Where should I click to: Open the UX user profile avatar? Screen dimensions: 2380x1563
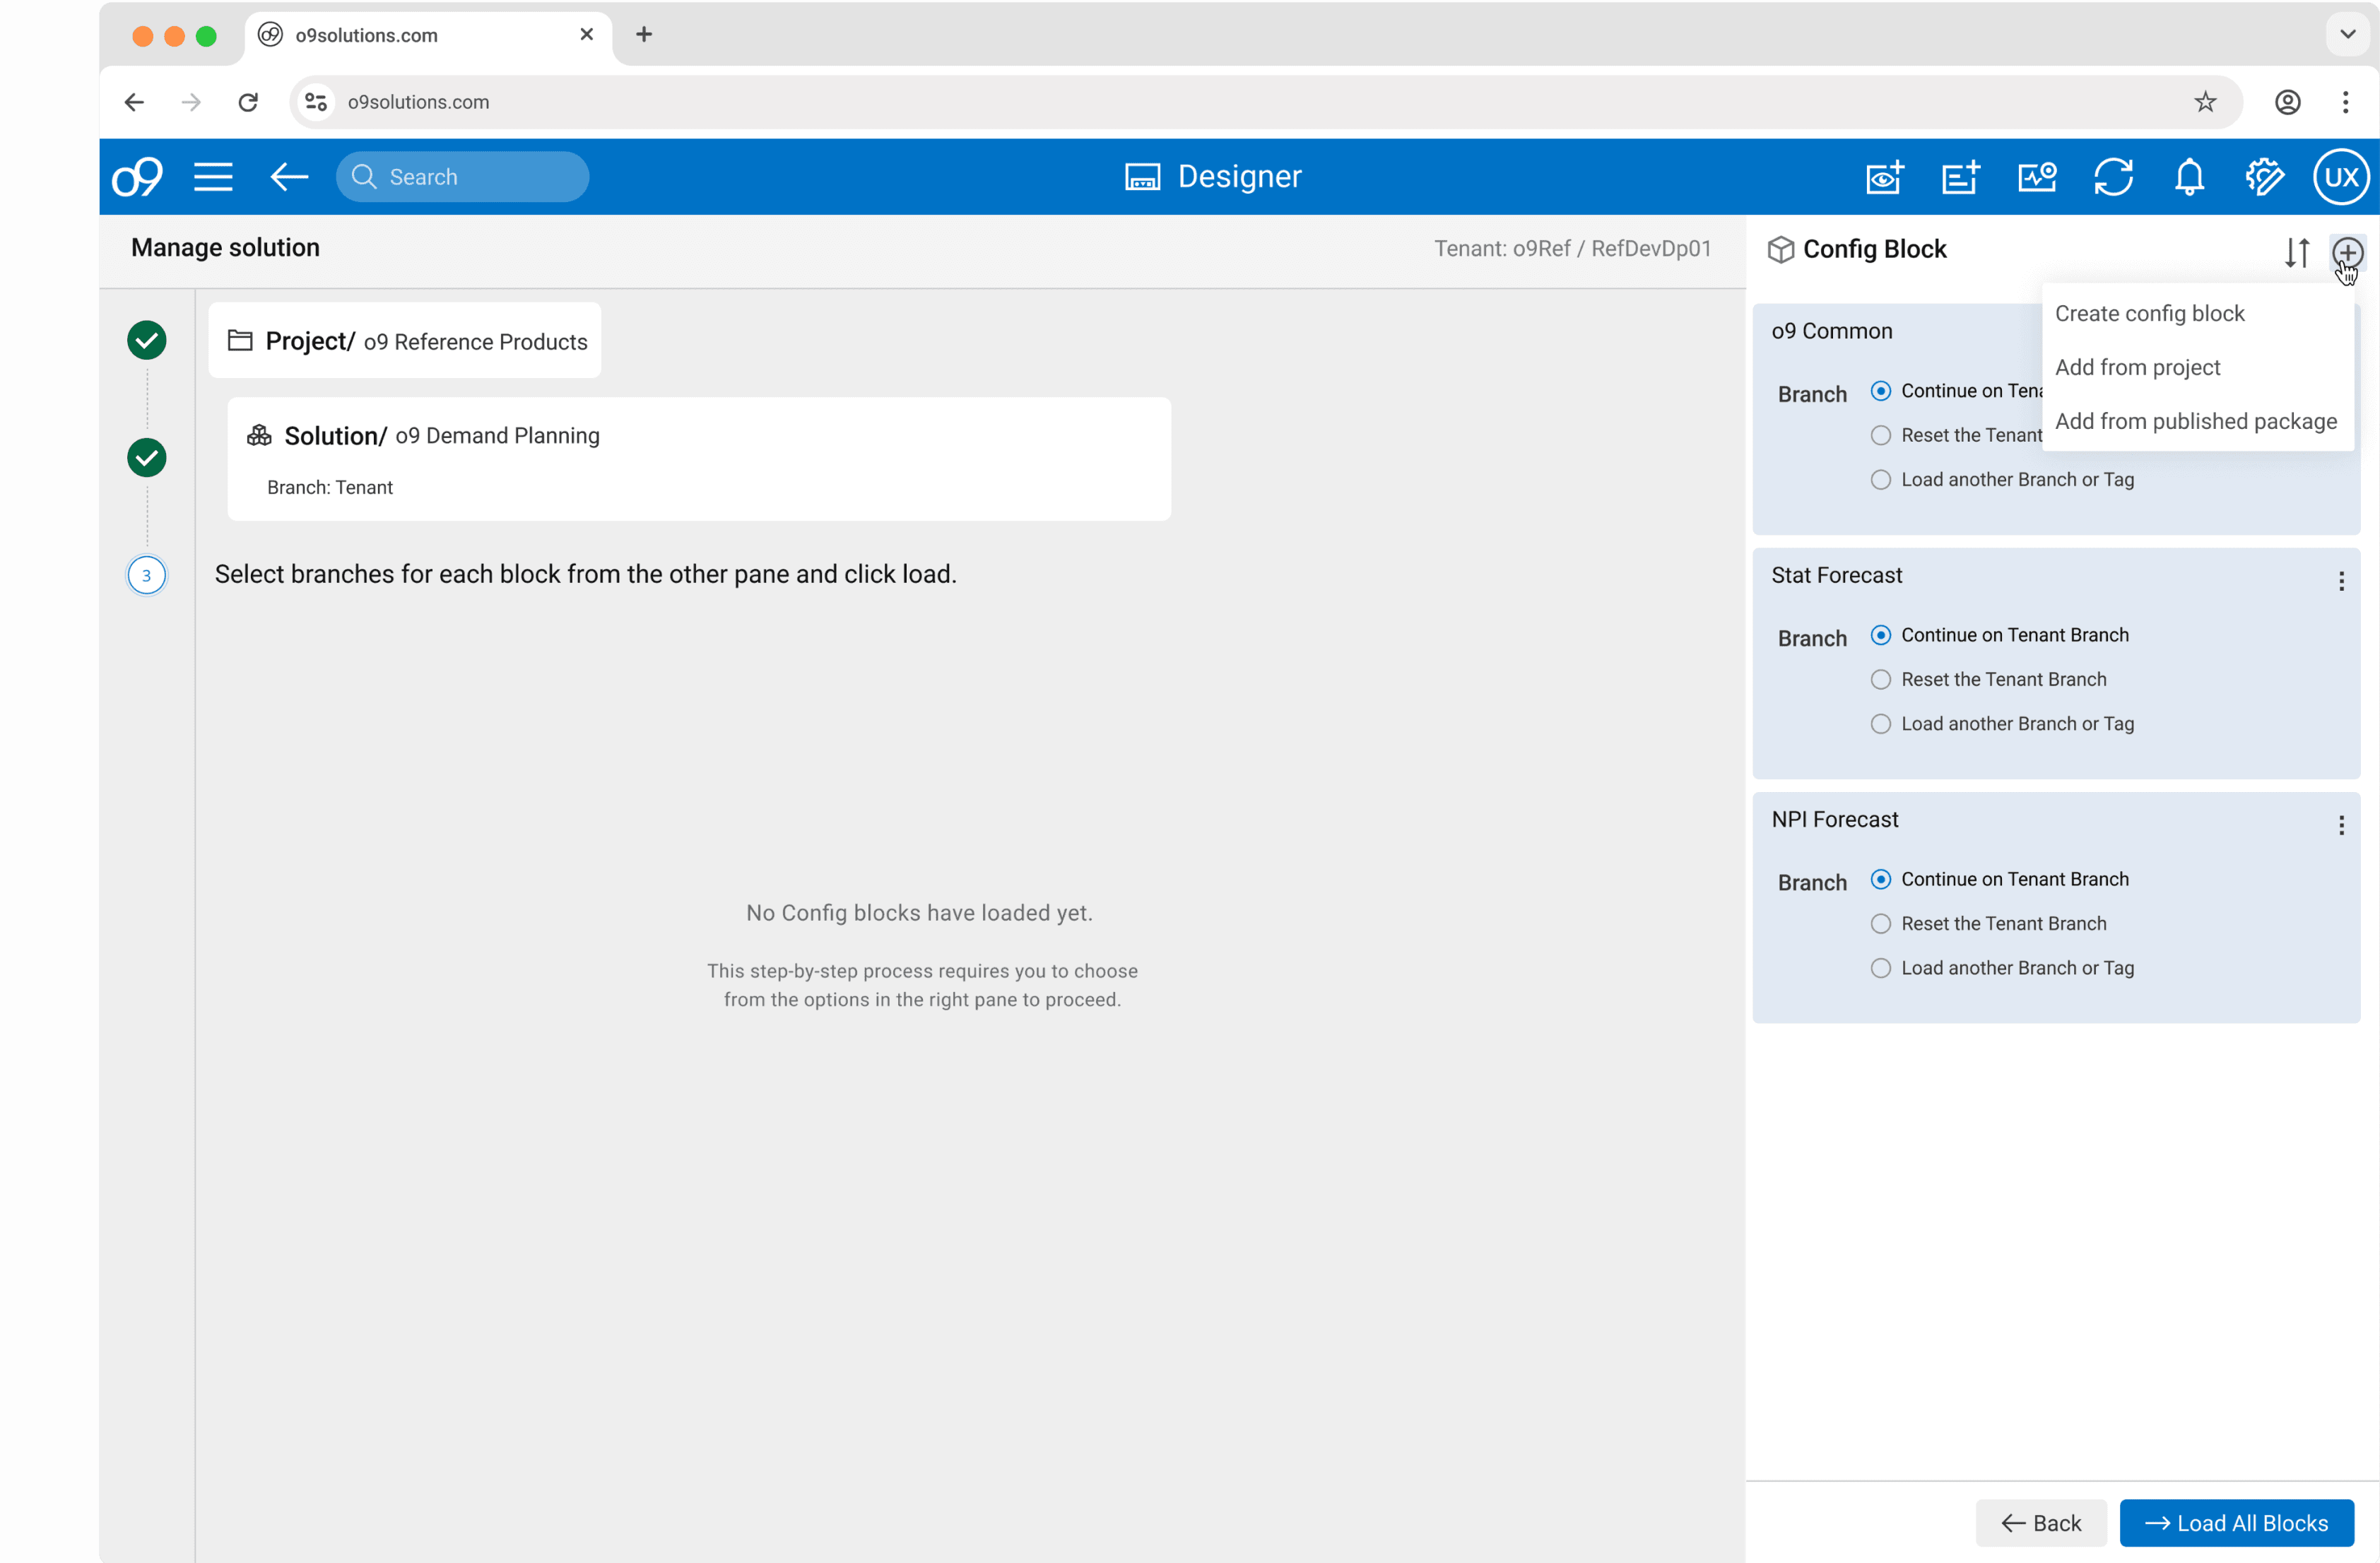click(2341, 177)
